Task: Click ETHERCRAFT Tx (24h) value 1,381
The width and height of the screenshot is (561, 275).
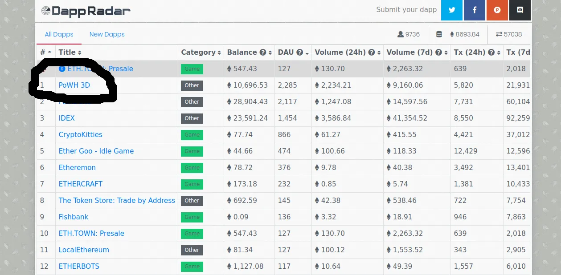Action: 463,184
